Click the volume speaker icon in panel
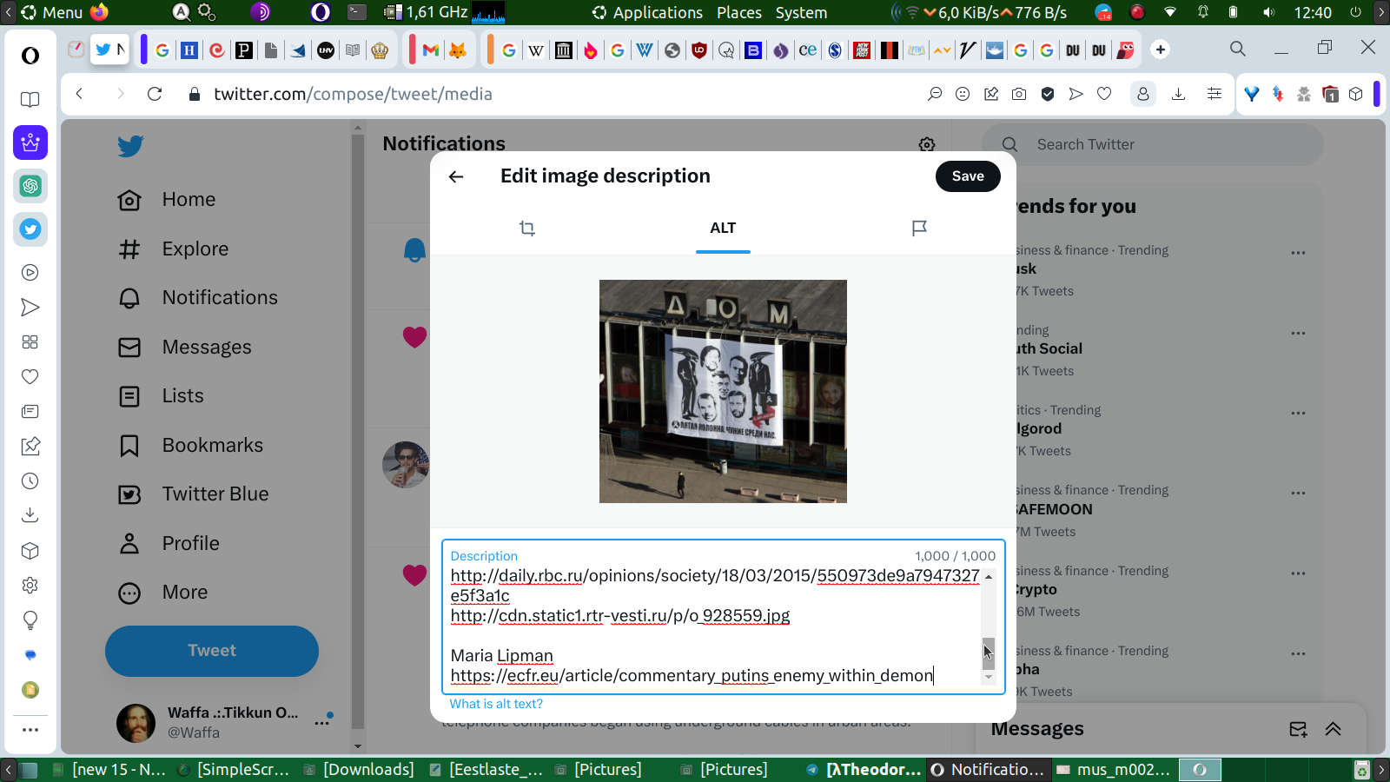Viewport: 1390px width, 782px height. pyautogui.click(x=1269, y=12)
